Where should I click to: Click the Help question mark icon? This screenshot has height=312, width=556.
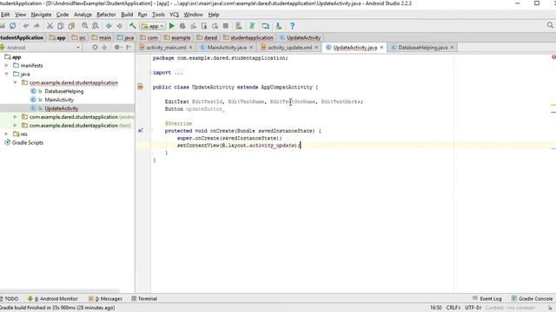(292, 26)
